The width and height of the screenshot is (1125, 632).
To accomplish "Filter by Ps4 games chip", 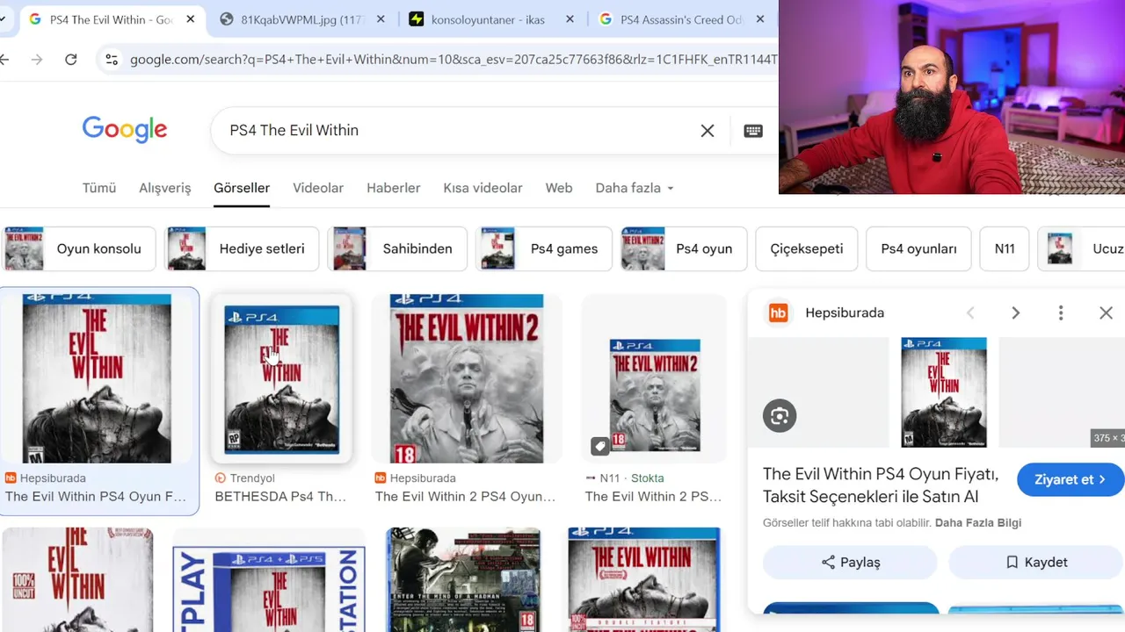I will tap(544, 248).
